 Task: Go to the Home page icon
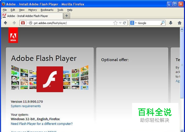179,23
